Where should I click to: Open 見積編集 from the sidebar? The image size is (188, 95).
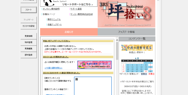pos(29,48)
